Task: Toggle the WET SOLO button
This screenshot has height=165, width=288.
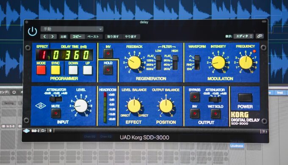Action: click(216, 113)
